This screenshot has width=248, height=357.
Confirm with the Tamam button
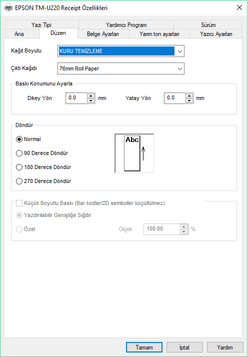144,347
